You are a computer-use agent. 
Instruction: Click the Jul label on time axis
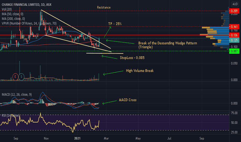(x=169, y=138)
